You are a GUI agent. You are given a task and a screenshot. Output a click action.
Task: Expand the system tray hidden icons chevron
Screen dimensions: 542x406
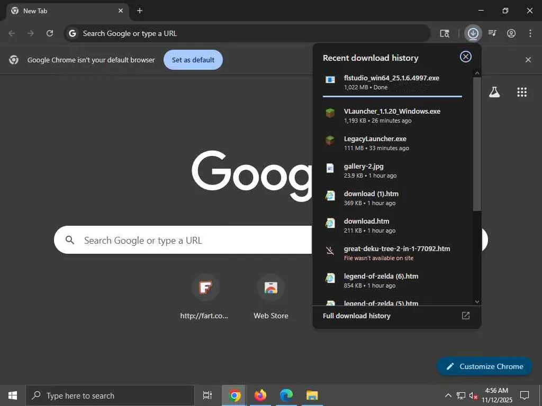448,395
